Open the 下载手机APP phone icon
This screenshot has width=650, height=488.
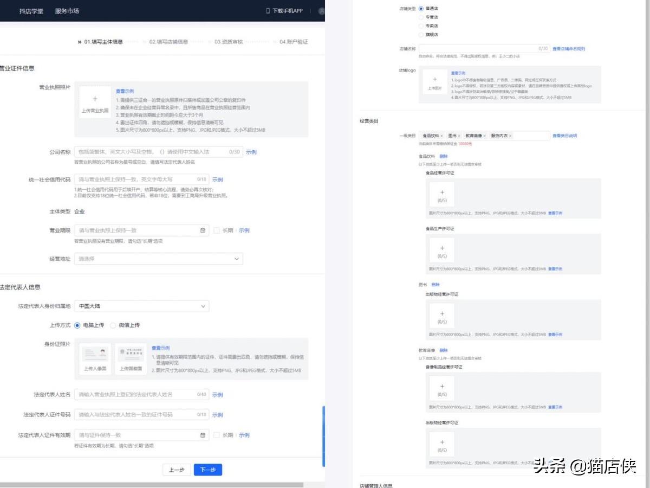coord(268,11)
